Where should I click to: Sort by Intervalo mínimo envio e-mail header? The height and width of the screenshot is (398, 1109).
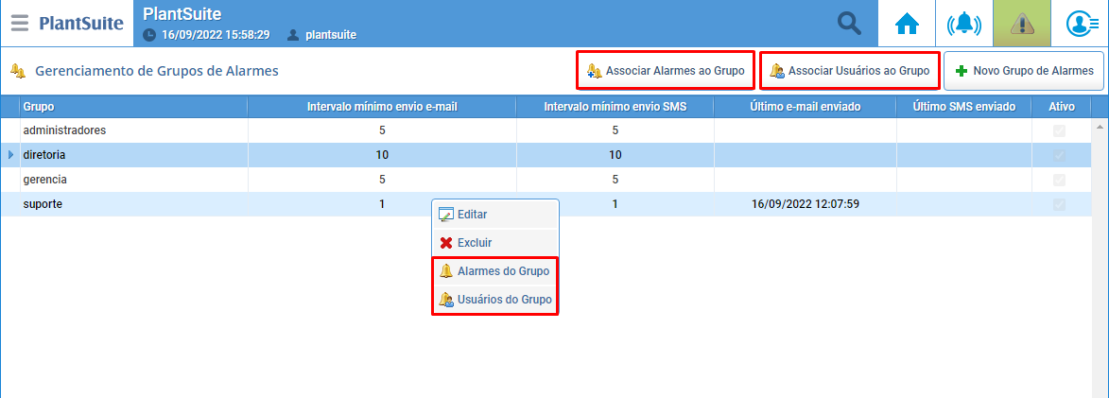coord(382,108)
